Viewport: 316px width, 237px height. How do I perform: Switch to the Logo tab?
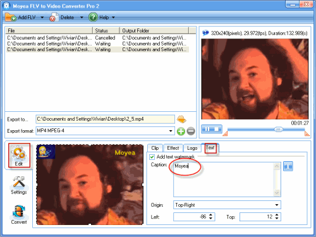click(192, 148)
